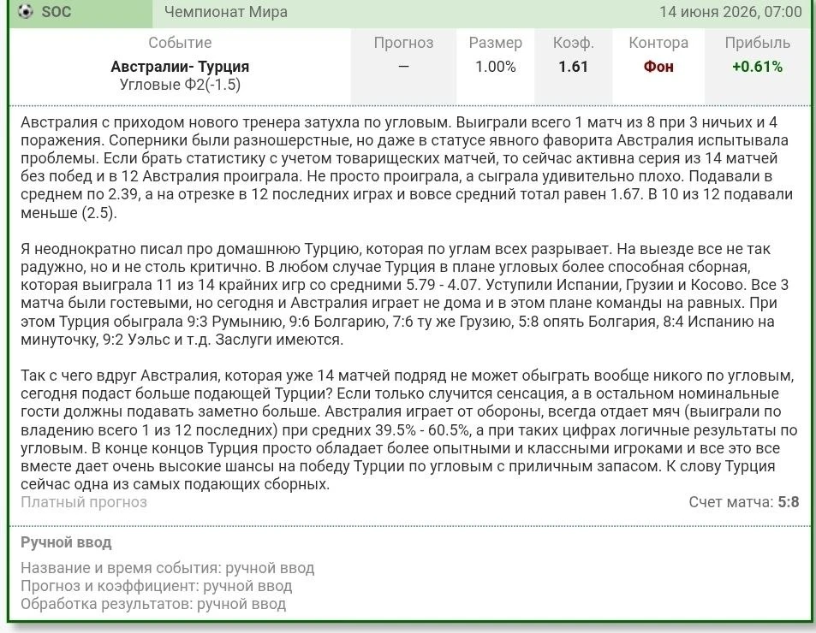The image size is (816, 633).
Task: Click the Счет матча: 5:8 result
Action: click(x=744, y=502)
